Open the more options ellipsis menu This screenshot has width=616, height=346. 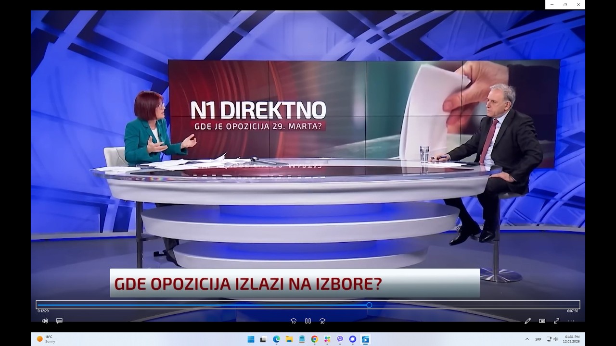pyautogui.click(x=571, y=321)
